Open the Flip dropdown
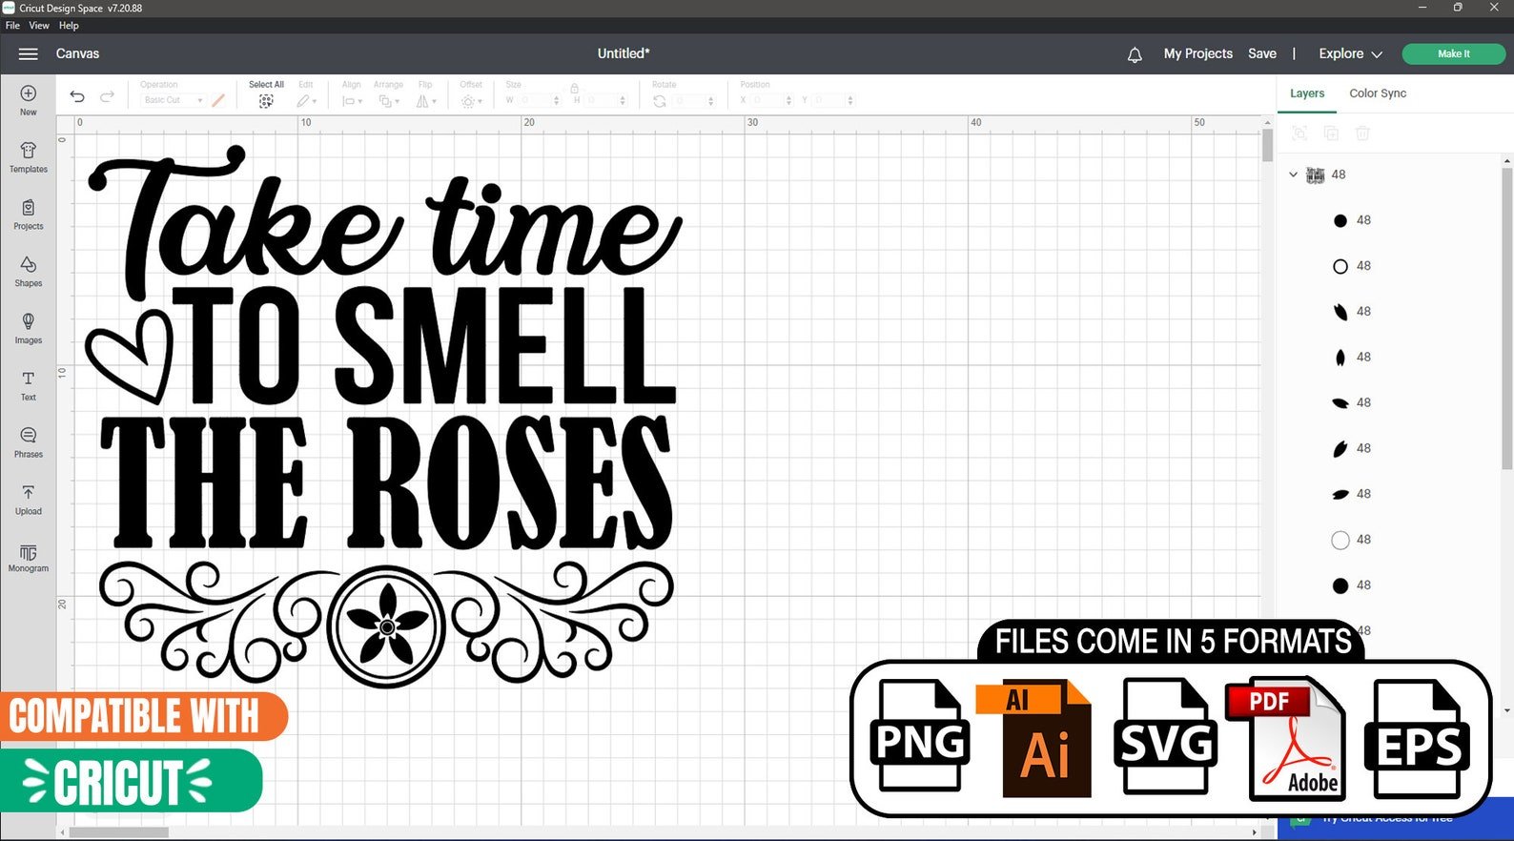1514x841 pixels. pyautogui.click(x=426, y=101)
